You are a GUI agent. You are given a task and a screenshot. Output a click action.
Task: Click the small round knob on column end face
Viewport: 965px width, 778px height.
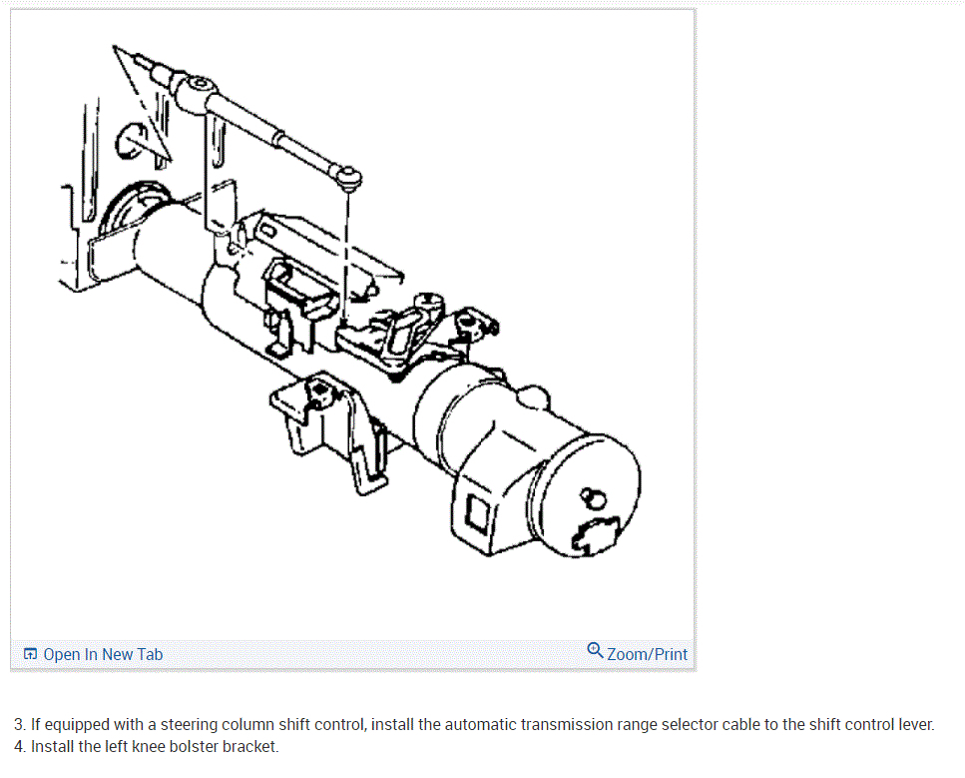[x=594, y=497]
